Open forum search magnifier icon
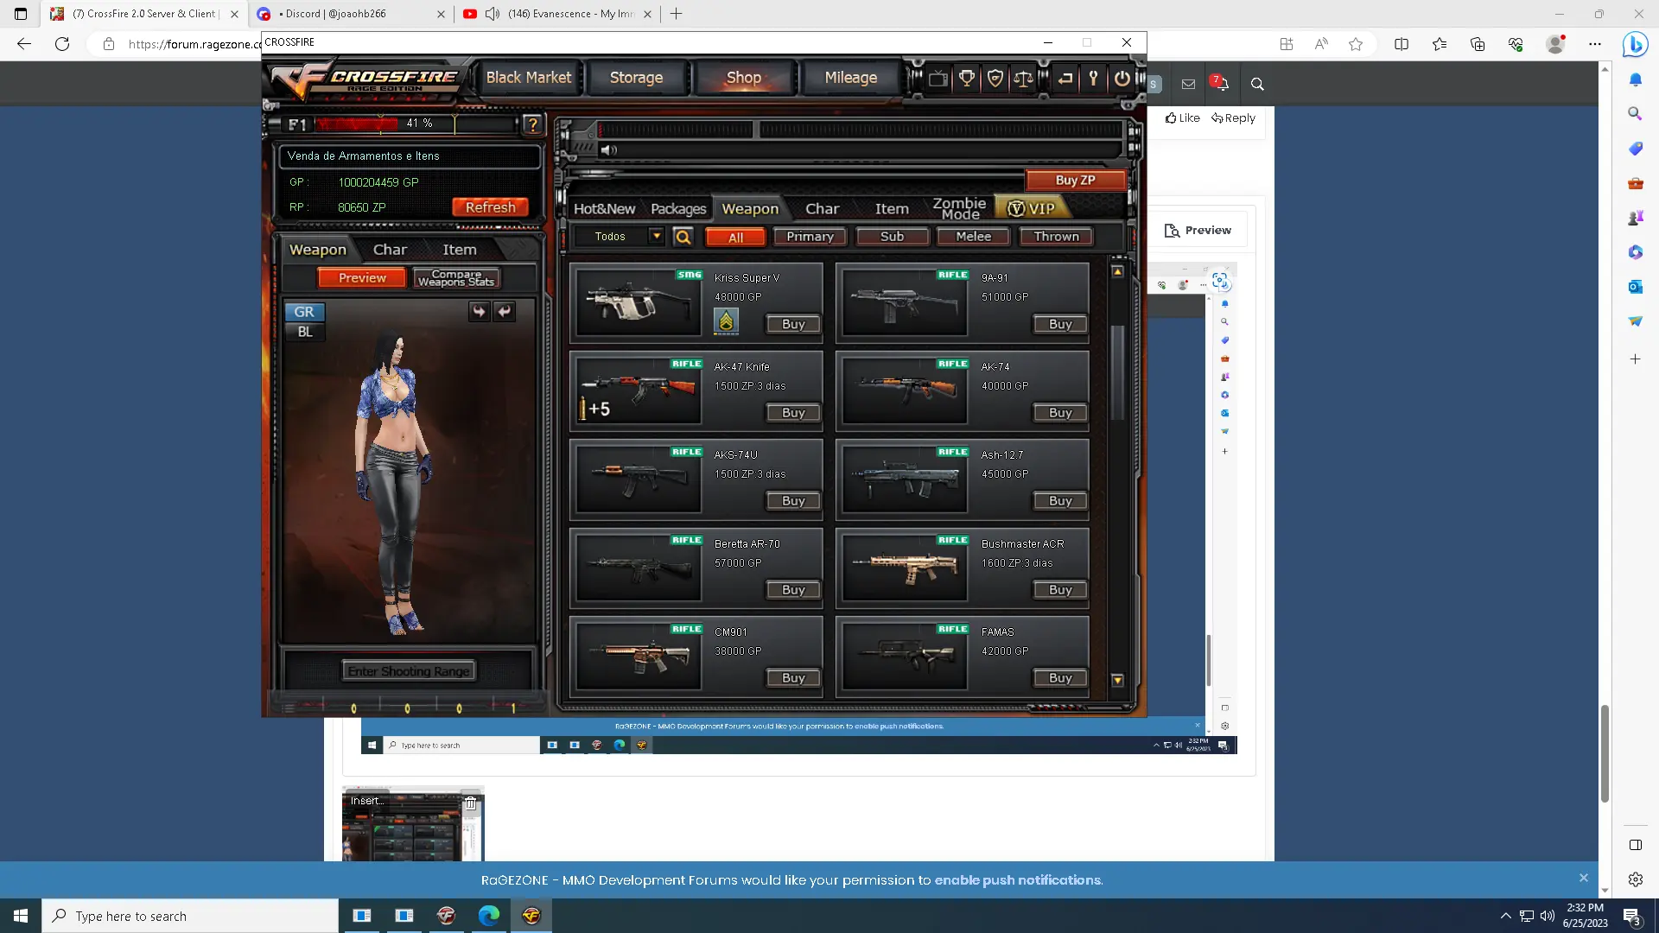Image resolution: width=1659 pixels, height=933 pixels. click(1257, 85)
